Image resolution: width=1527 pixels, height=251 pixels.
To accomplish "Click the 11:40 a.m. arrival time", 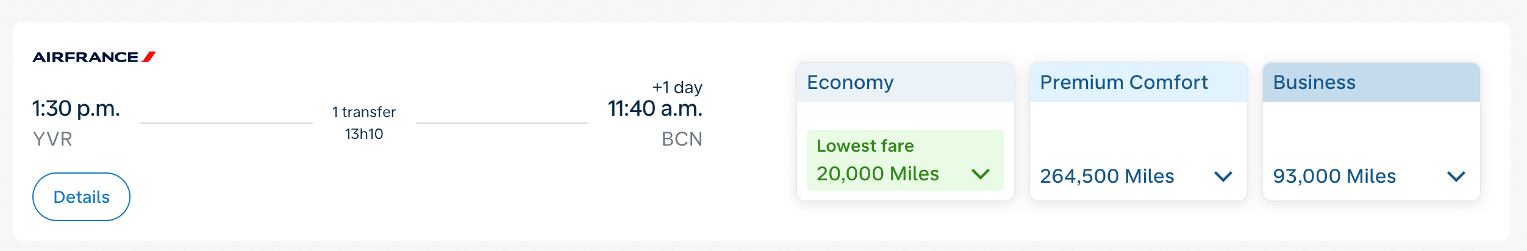I will [x=655, y=108].
